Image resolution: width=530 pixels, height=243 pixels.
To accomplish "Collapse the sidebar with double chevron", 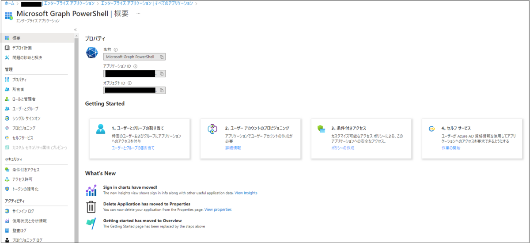I will coord(76,30).
